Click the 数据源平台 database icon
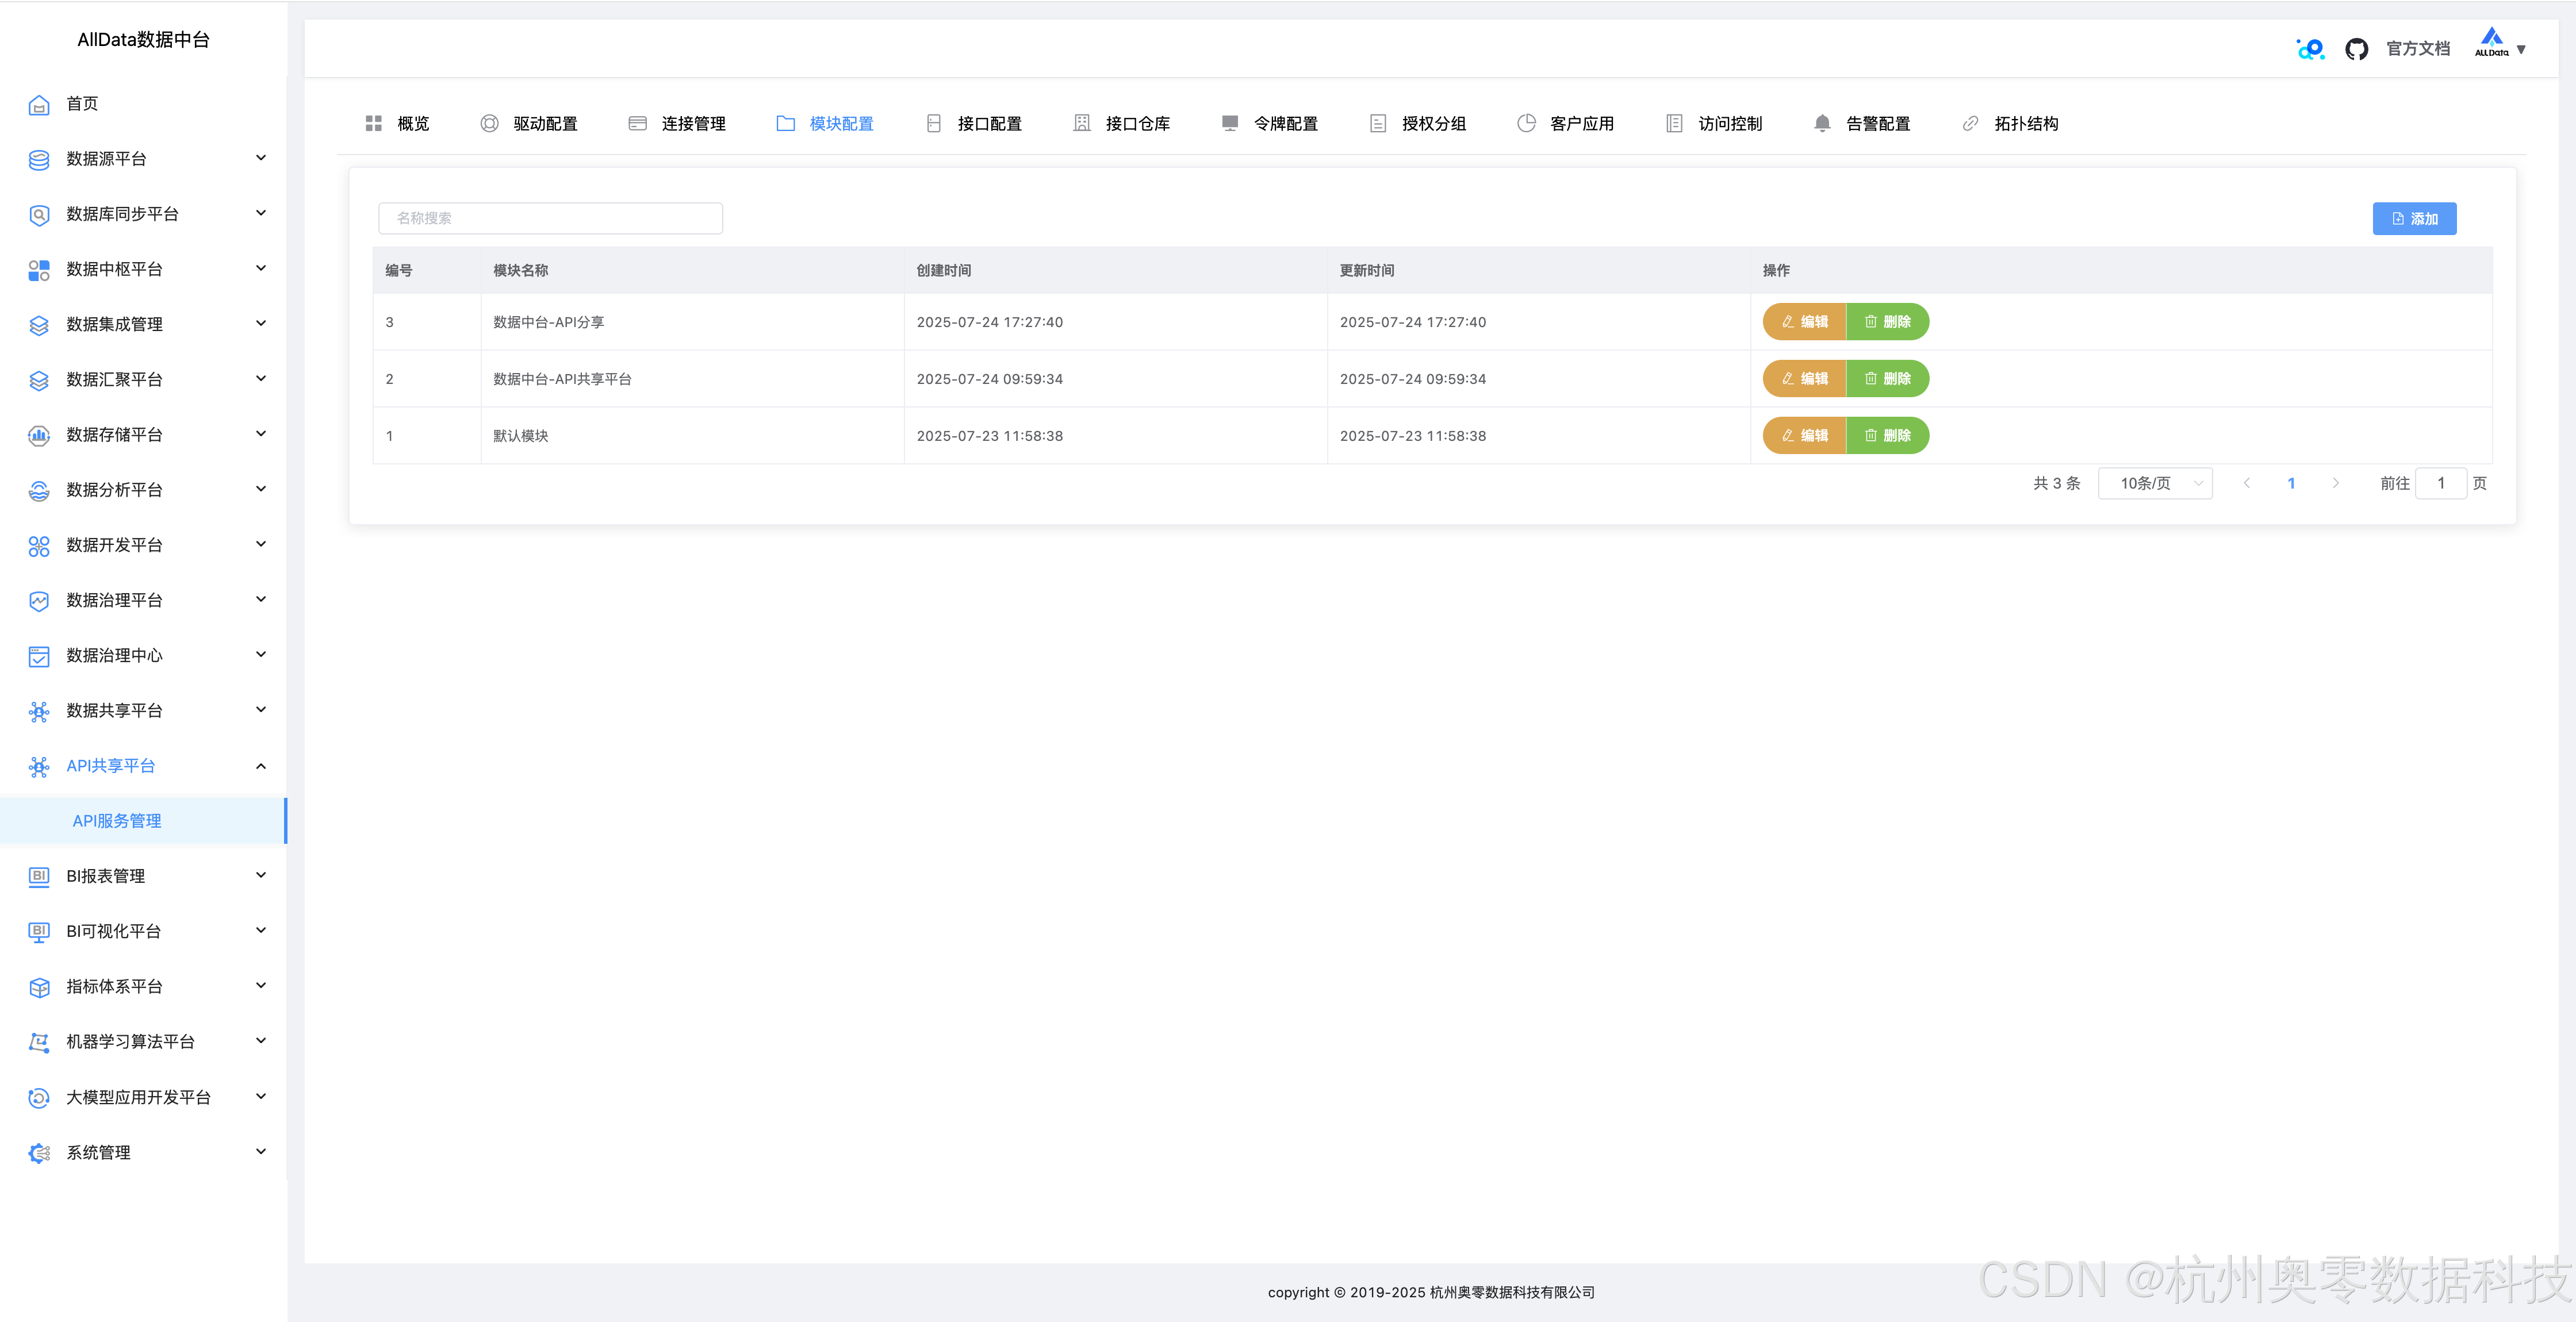Screen dimensions: 2576x1322 pos(39,159)
